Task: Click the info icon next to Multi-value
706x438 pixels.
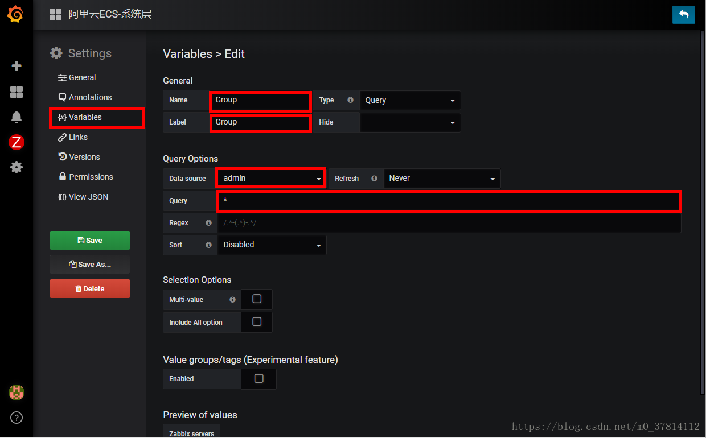Action: [x=232, y=300]
